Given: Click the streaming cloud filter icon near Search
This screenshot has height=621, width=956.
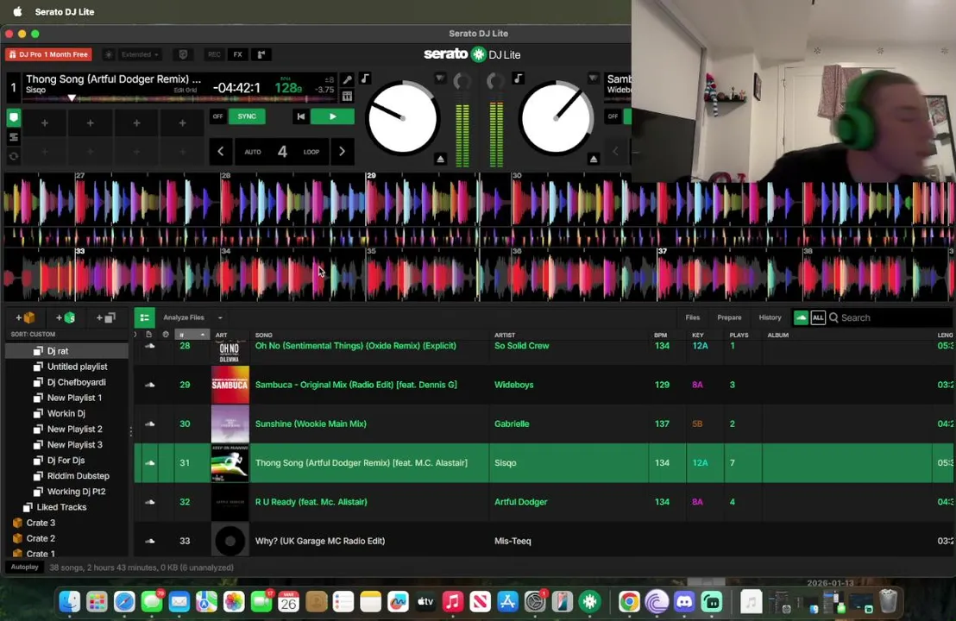Looking at the screenshot, I should (801, 317).
